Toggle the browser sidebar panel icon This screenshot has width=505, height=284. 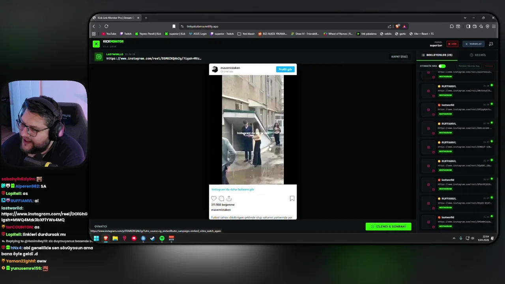468,26
